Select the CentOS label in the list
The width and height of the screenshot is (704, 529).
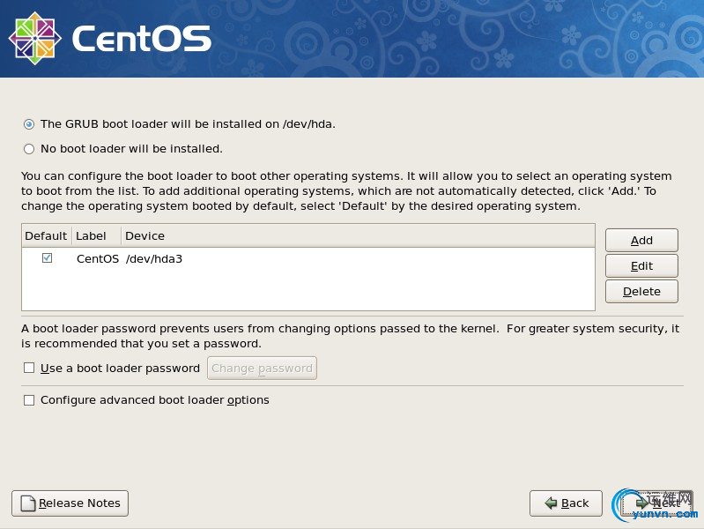click(x=97, y=259)
